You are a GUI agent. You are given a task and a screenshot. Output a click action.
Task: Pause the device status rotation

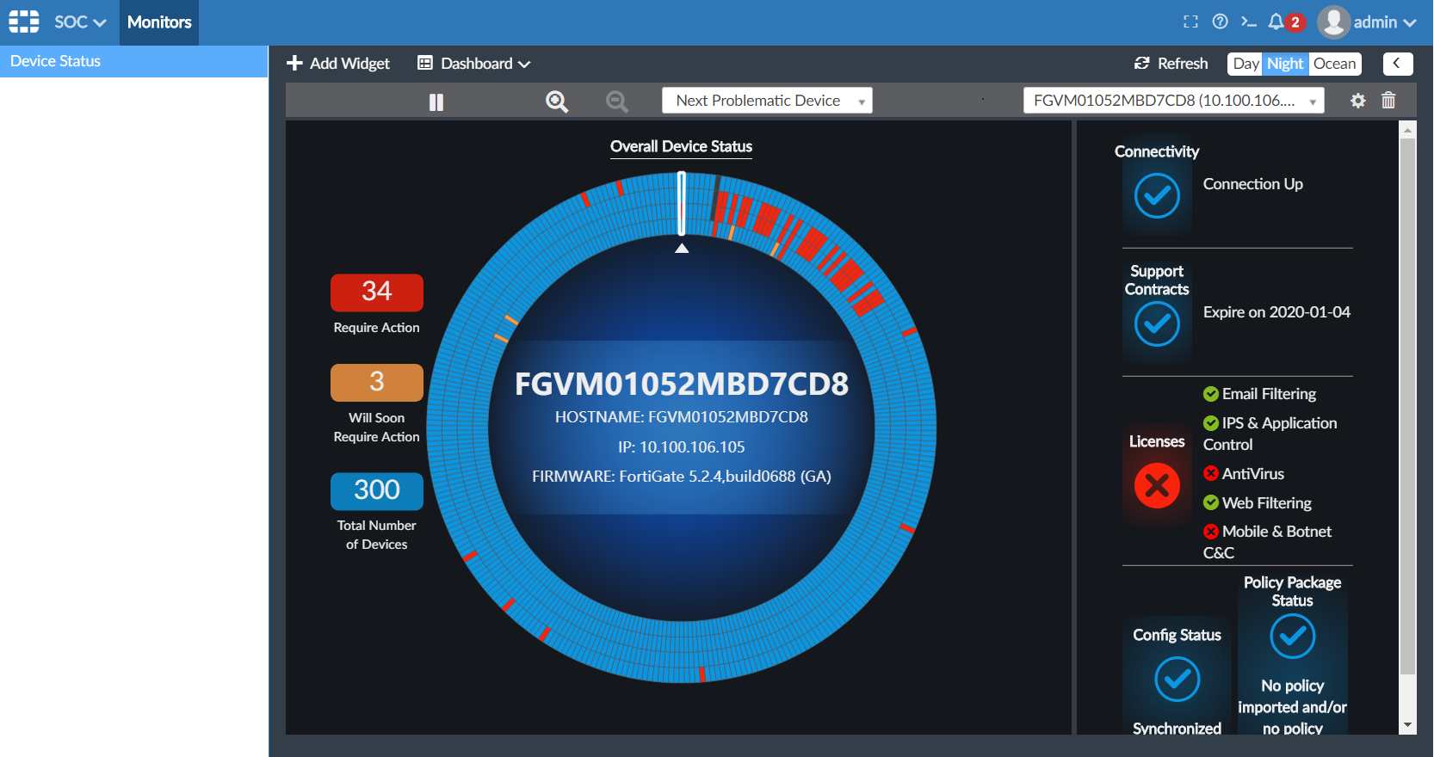(x=436, y=102)
